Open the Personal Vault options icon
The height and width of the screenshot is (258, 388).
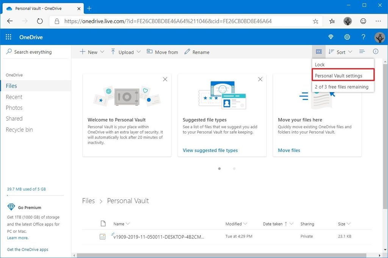point(318,51)
